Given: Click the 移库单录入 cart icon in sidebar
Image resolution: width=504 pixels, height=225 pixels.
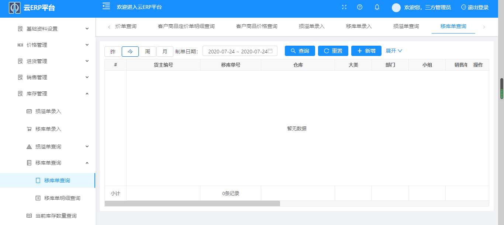Looking at the screenshot, I should pyautogui.click(x=29, y=129).
